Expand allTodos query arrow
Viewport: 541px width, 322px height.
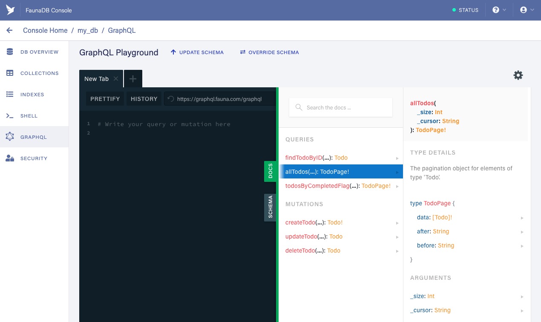pyautogui.click(x=397, y=172)
